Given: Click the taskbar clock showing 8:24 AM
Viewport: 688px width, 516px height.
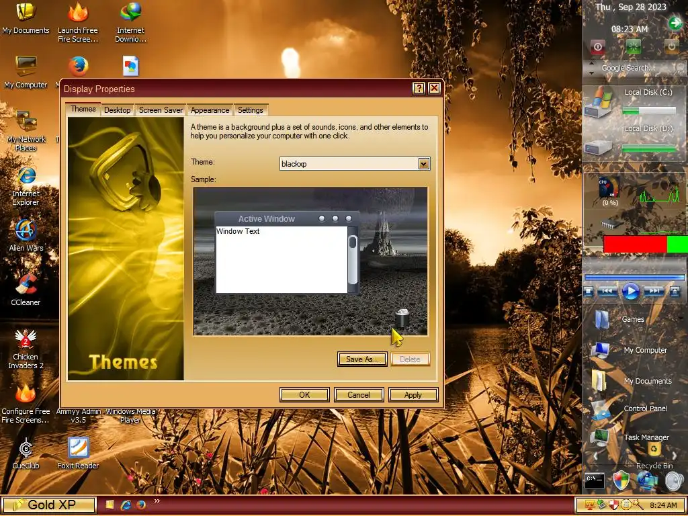Looking at the screenshot, I should click(663, 505).
